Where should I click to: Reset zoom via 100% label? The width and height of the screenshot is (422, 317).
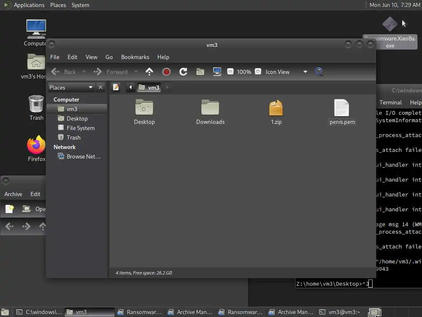tap(244, 72)
